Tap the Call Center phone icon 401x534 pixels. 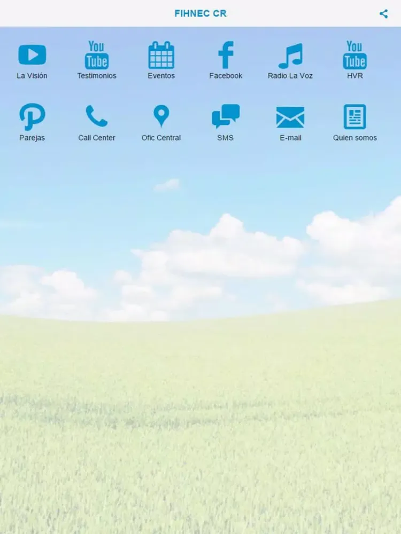click(96, 116)
